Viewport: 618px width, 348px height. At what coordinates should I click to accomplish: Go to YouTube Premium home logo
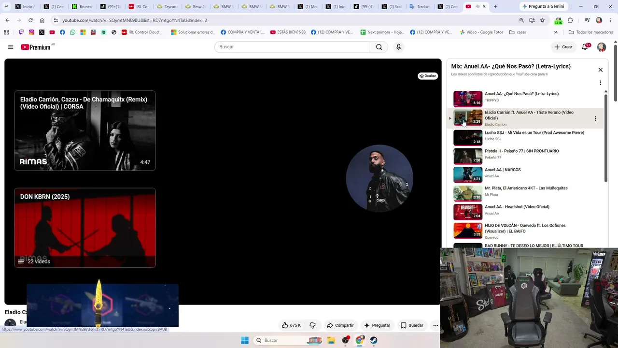tap(36, 47)
